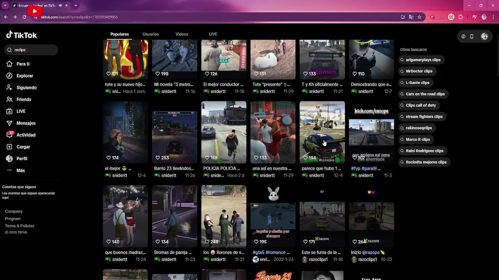Open video thumbnail with 174 likes
Image resolution: width=499 pixels, height=280 pixels.
click(x=126, y=132)
